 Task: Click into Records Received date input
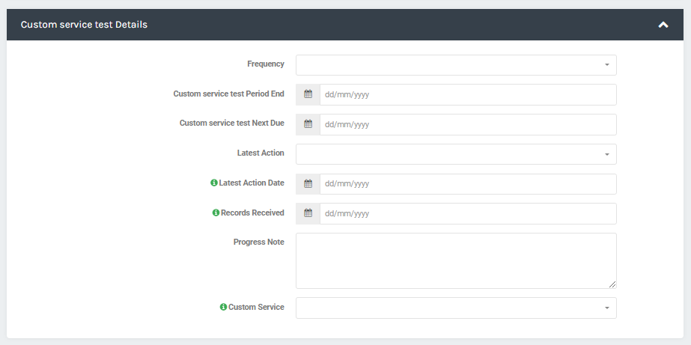468,213
